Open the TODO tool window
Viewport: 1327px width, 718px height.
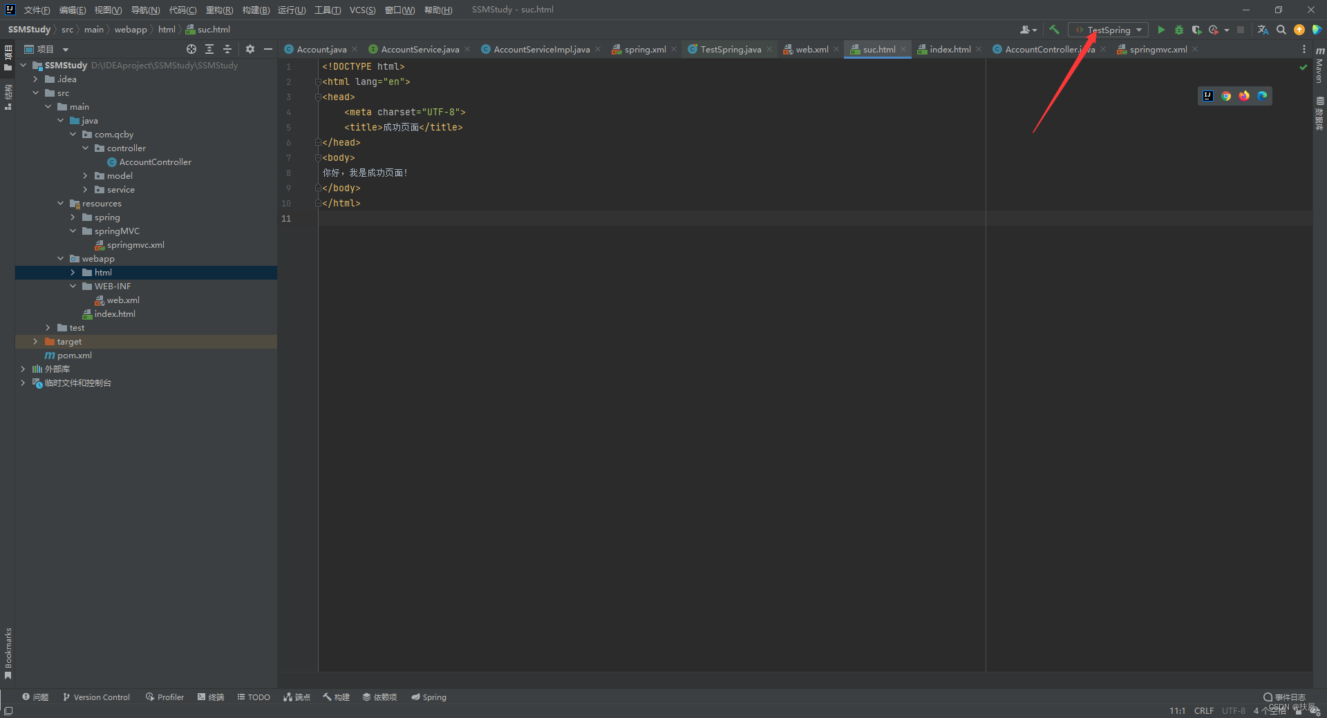[254, 697]
